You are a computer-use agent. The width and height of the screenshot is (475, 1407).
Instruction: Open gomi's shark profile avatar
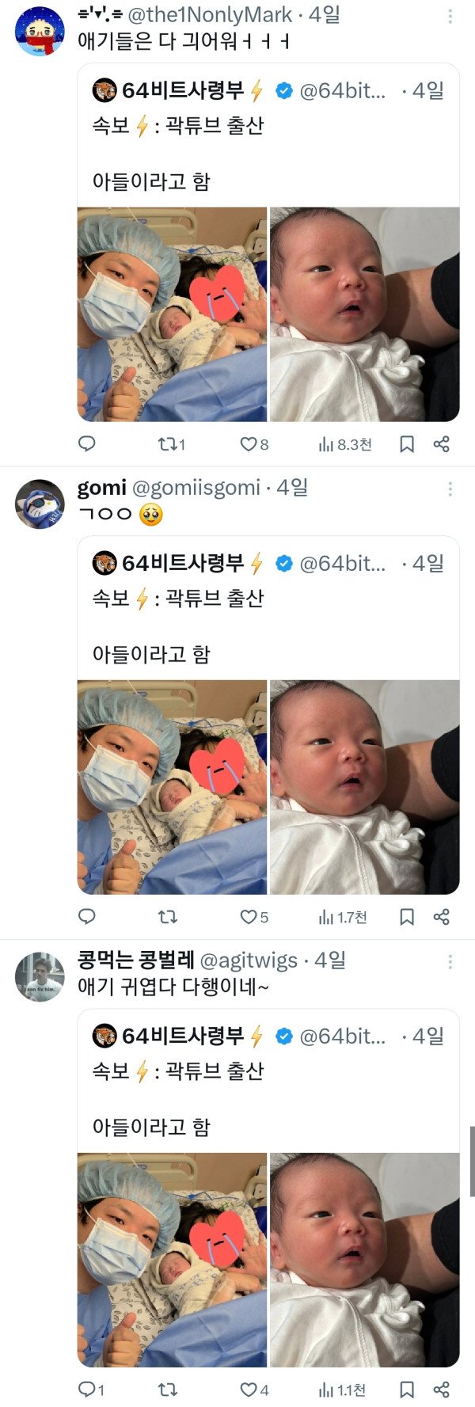point(40,504)
